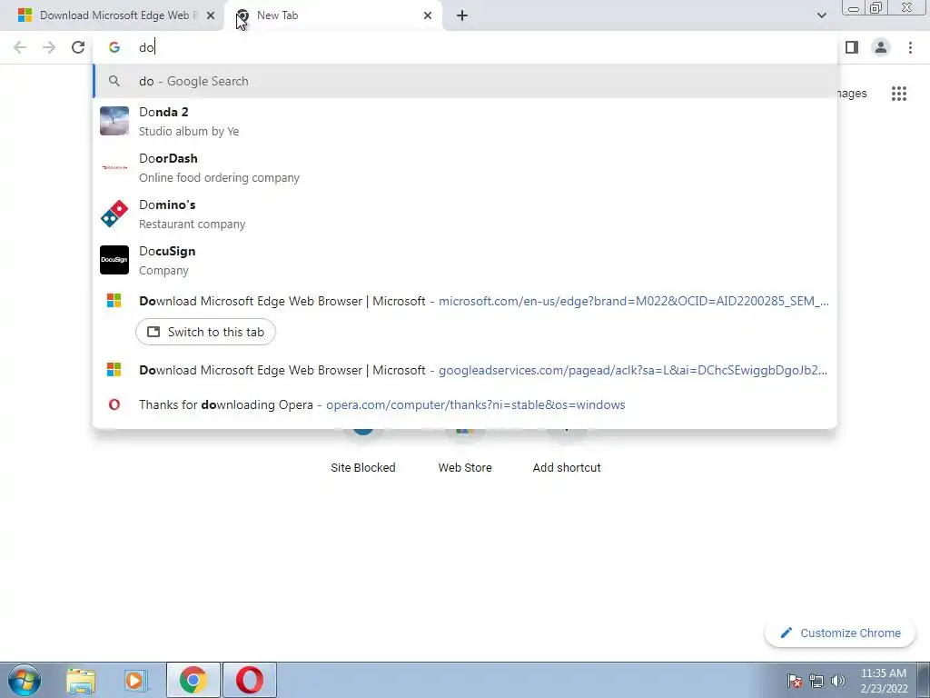Viewport: 930px width, 698px height.
Task: Close the Download Microsoft Edge tab
Action: coord(211,15)
